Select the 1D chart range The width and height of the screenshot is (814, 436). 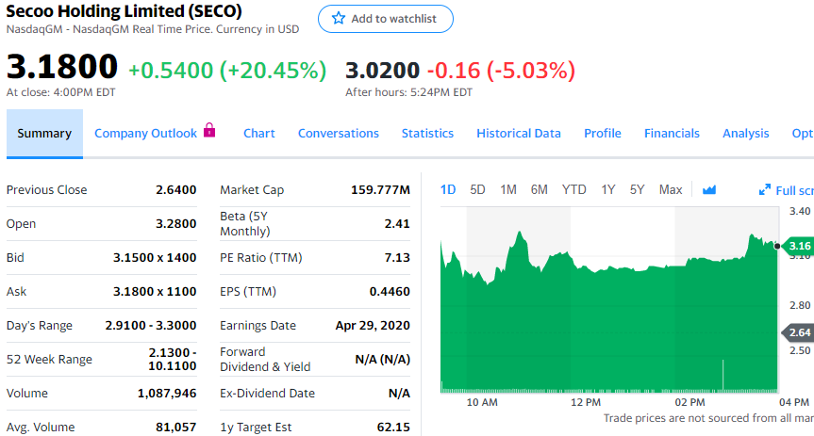click(448, 190)
